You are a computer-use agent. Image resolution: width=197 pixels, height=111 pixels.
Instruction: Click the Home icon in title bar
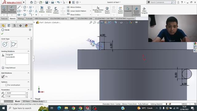point(31,2)
